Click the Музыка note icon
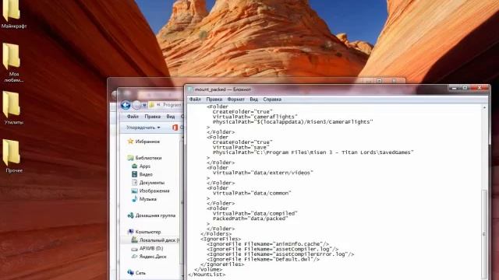Screen dimensions: 499x280 (x=135, y=199)
